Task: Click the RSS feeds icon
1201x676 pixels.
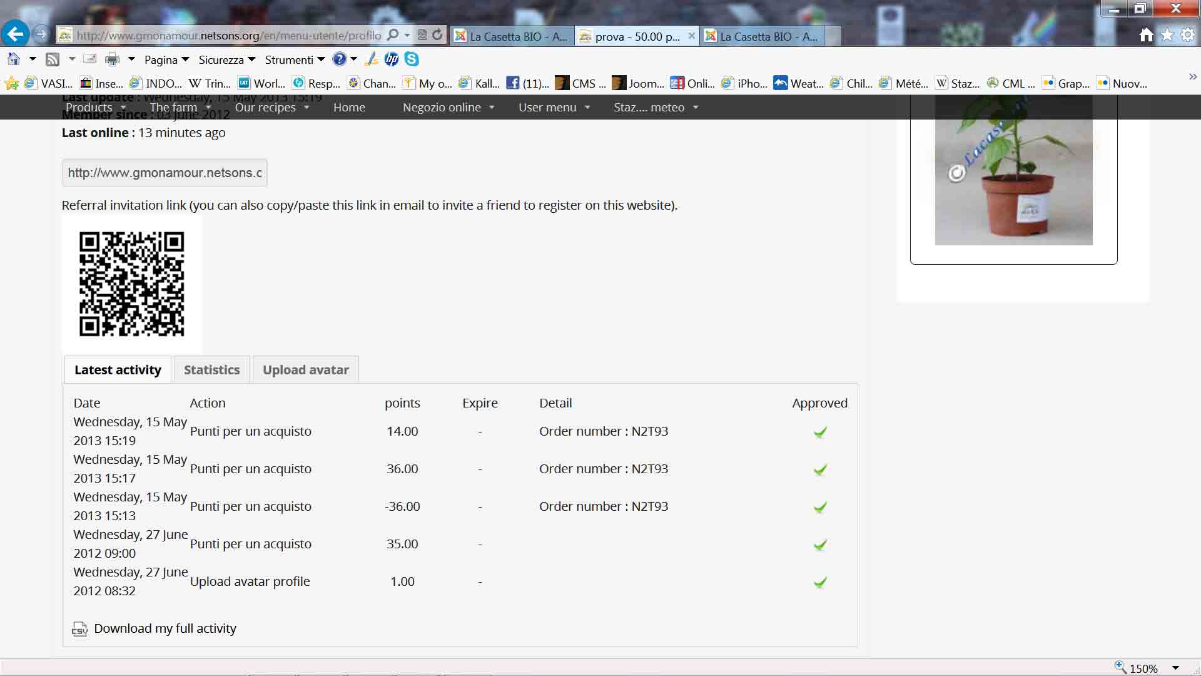Action: pyautogui.click(x=53, y=59)
